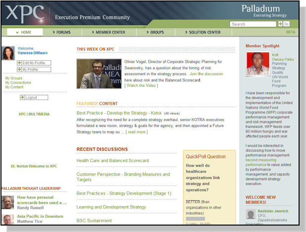Screen dimensions: 306x232
Task: Click the Member Spotlight heading
Action: tap(262, 46)
